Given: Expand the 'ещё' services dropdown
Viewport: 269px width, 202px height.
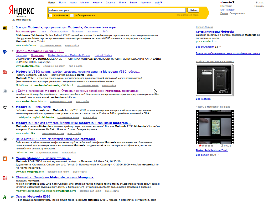Looking at the screenshot, I should 158,3.
